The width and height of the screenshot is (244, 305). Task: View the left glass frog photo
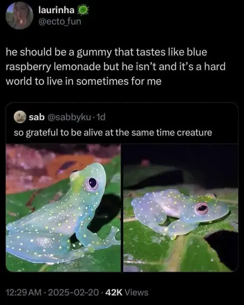(63, 208)
